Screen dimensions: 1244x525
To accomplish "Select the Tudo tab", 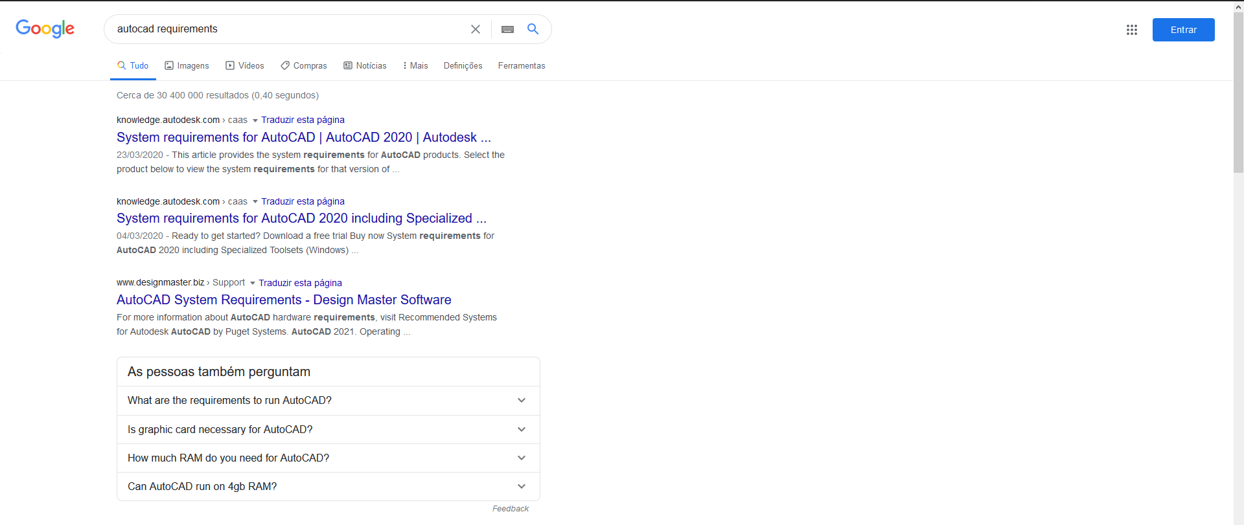I will coord(133,65).
